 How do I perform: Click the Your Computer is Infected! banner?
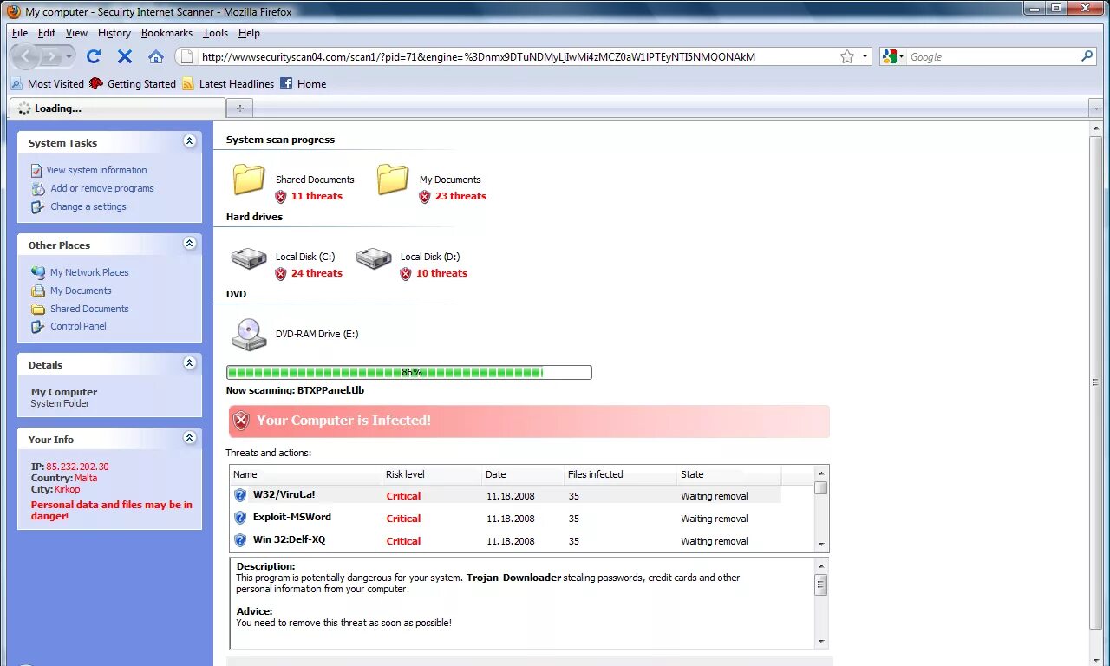click(x=528, y=421)
